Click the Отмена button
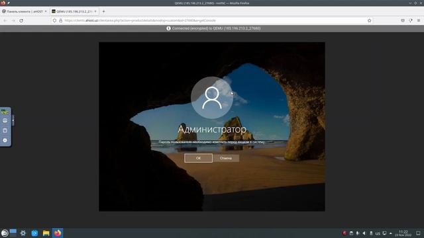 click(226, 158)
